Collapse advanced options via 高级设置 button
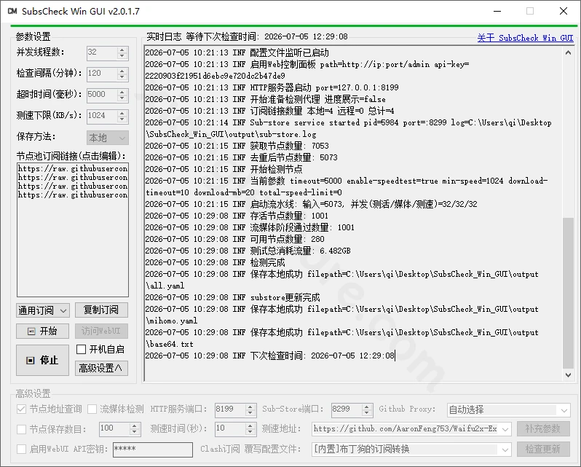Screen dimensions: 581x467 click(x=101, y=368)
